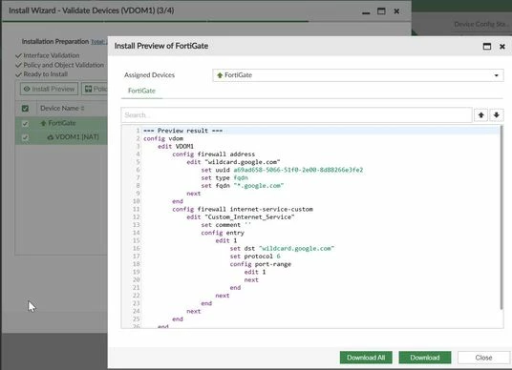Image resolution: width=512 pixels, height=370 pixels.
Task: Close the Install Preview dialog
Action: [x=502, y=47]
